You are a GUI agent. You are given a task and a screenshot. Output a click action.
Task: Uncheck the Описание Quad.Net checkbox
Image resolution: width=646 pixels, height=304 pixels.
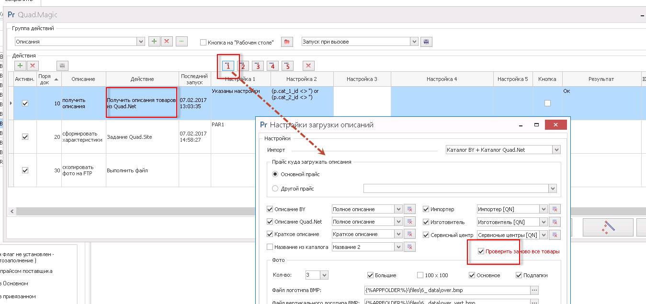tap(270, 222)
